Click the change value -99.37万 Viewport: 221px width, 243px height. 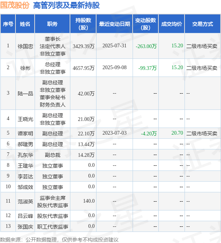147,68
